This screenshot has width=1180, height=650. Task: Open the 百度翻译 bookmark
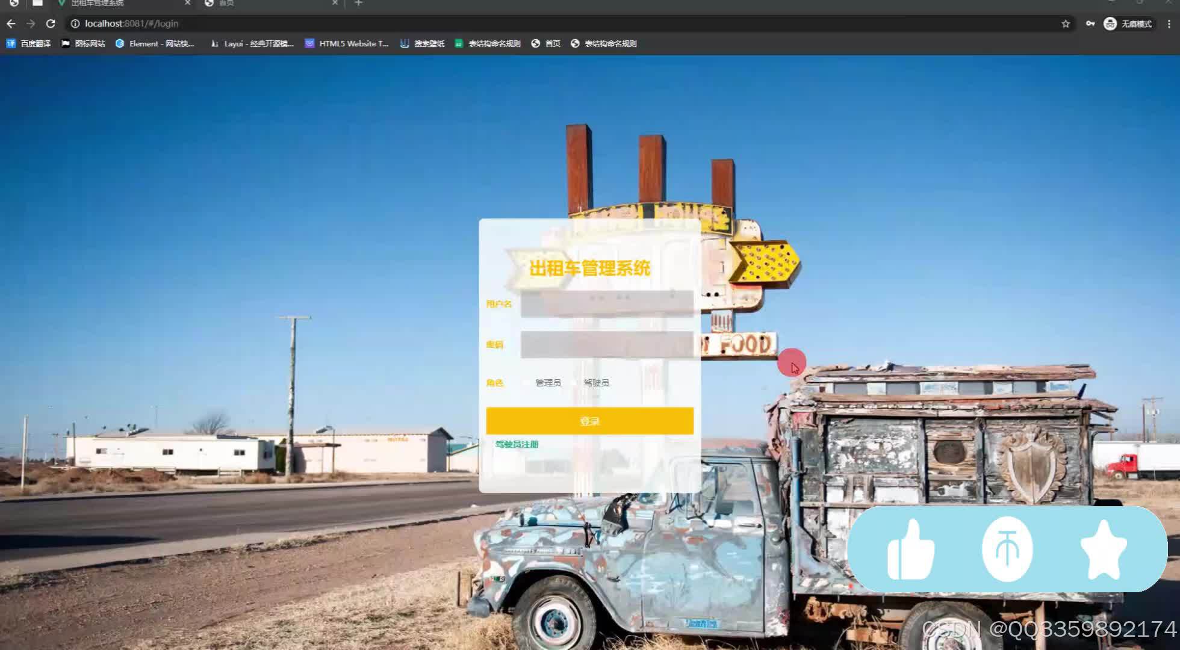coord(28,43)
